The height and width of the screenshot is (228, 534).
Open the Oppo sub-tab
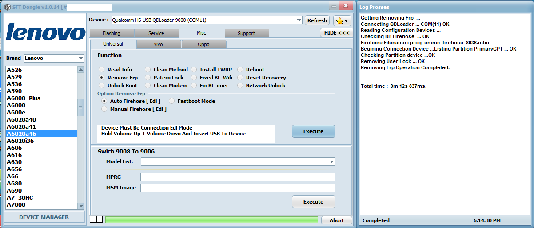pyautogui.click(x=204, y=44)
